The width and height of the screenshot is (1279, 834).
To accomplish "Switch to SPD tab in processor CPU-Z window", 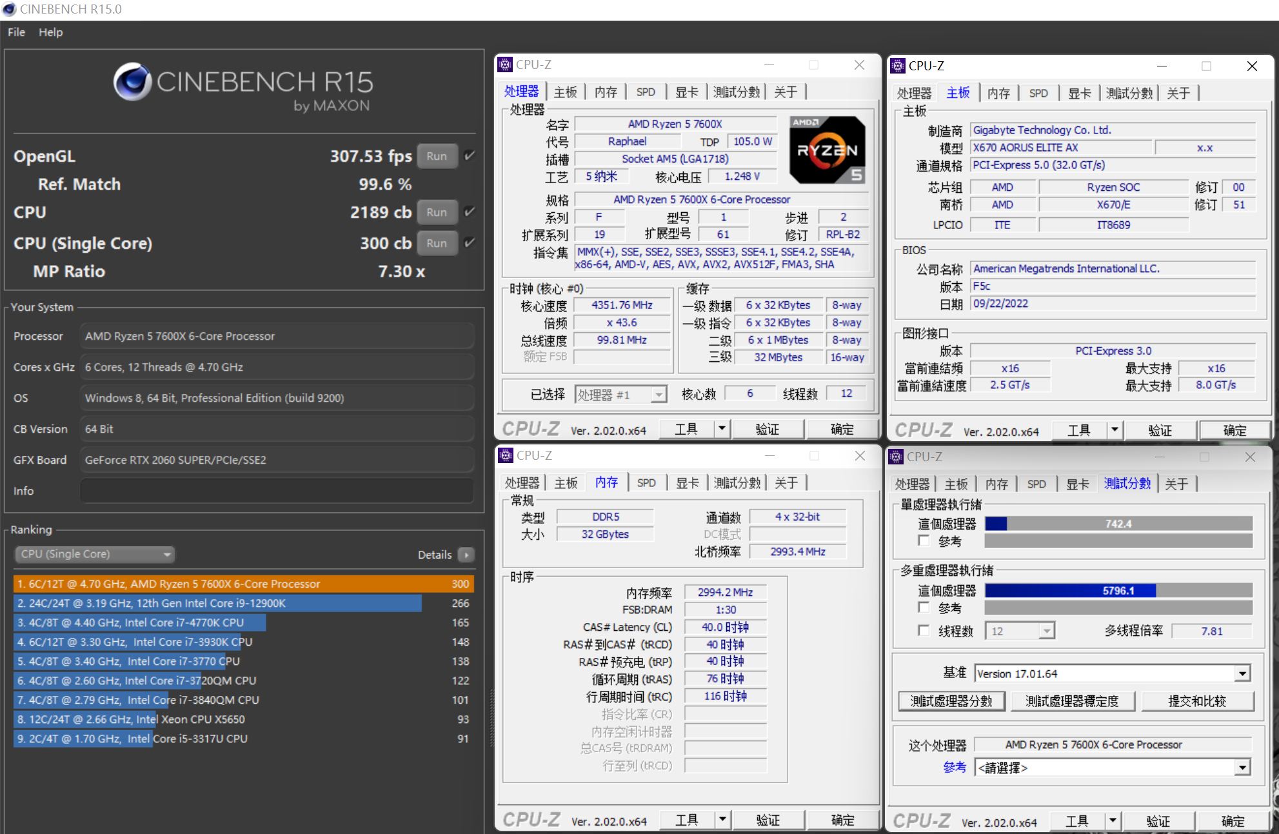I will pos(646,92).
